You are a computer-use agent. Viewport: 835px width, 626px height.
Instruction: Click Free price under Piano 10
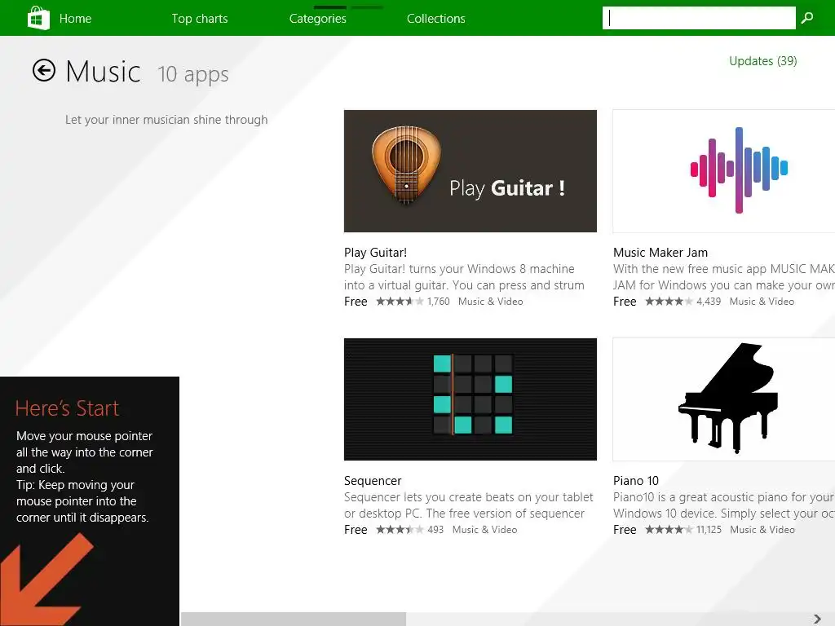(625, 530)
